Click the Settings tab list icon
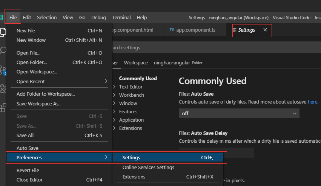Image resolution: width=321 pixels, height=186 pixels. pyautogui.click(x=235, y=30)
